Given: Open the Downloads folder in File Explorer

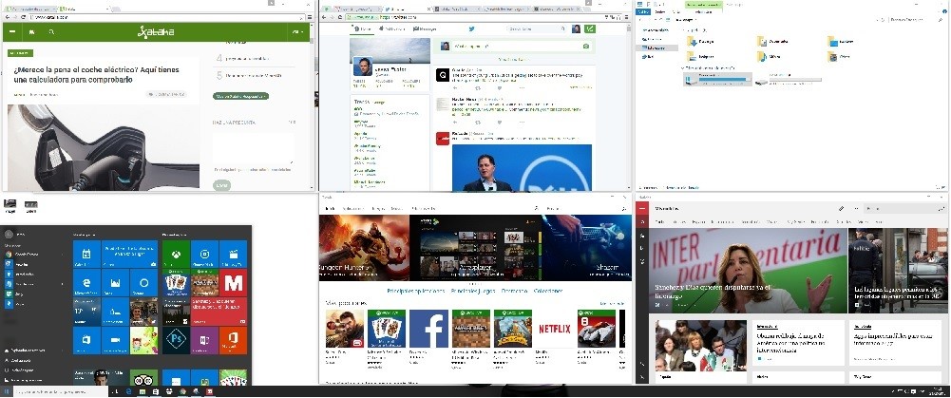Looking at the screenshot, I should [x=702, y=41].
